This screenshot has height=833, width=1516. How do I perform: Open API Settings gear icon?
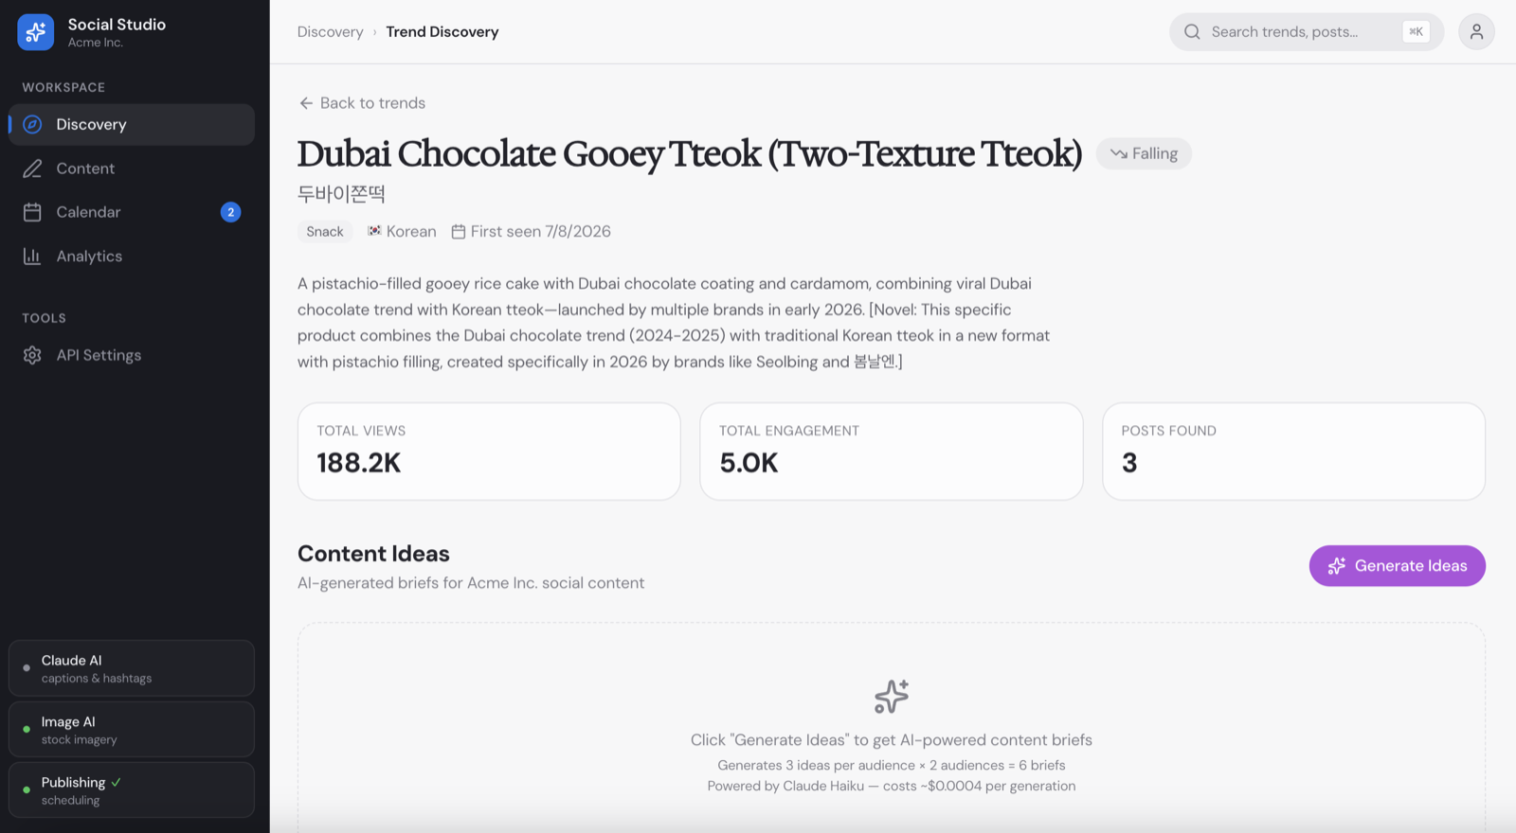(32, 355)
